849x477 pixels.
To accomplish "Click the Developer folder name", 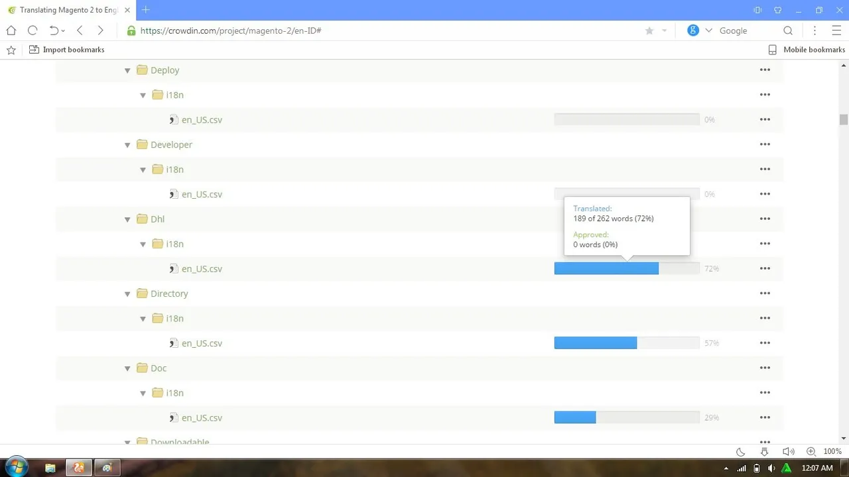I will click(171, 144).
